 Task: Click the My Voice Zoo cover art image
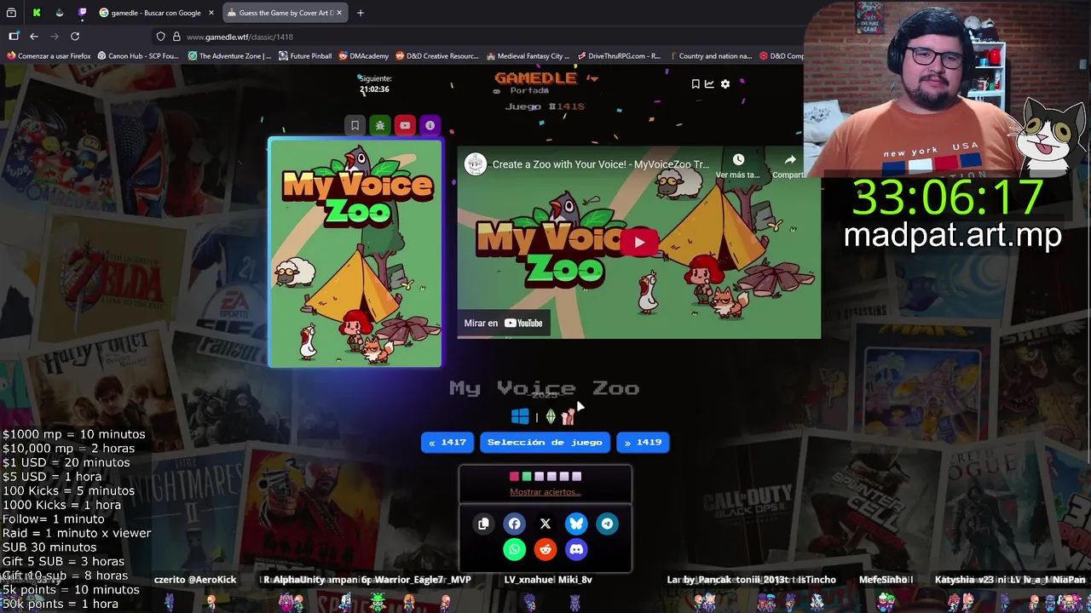[x=355, y=253]
